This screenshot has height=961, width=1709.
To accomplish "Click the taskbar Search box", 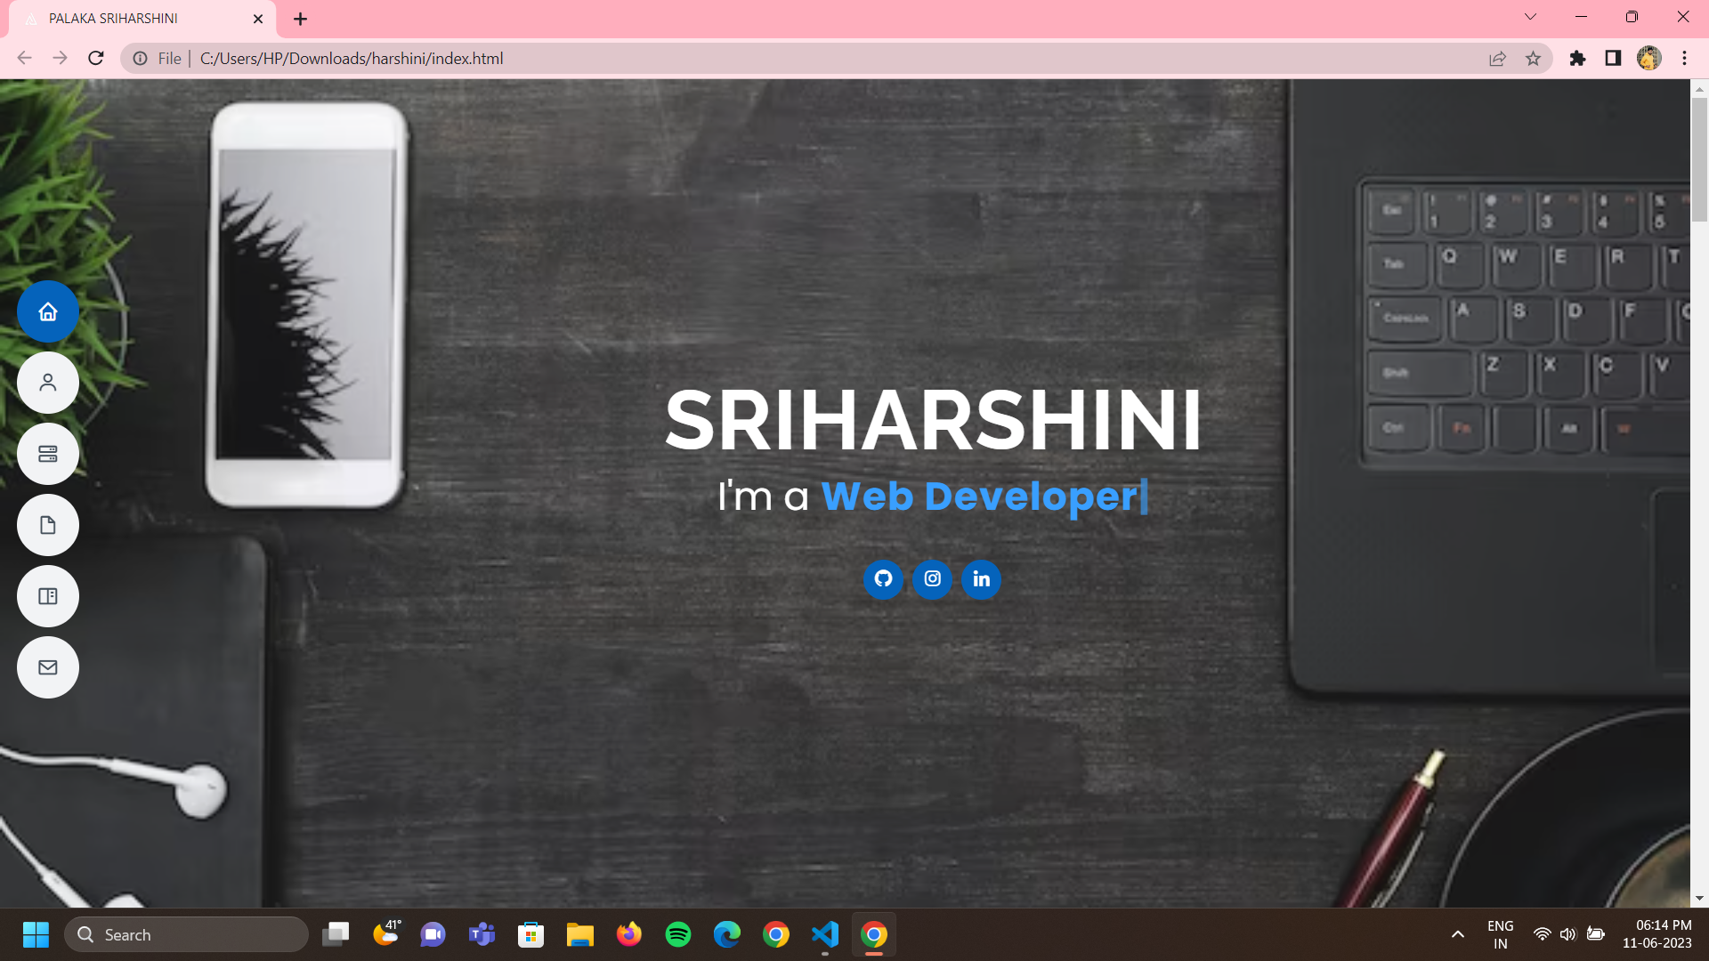I will coord(186,934).
